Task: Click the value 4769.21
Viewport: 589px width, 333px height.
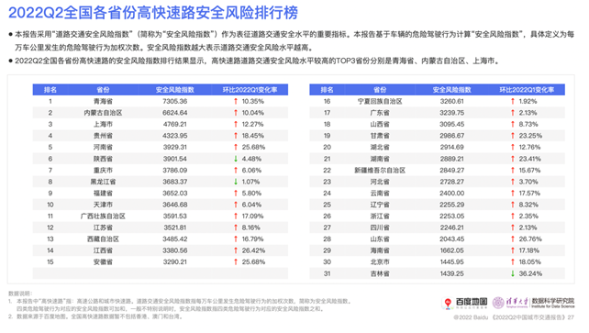Action: (x=175, y=124)
